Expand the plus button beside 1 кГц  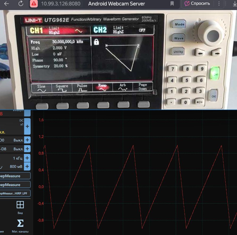pyautogui.click(x=27, y=158)
